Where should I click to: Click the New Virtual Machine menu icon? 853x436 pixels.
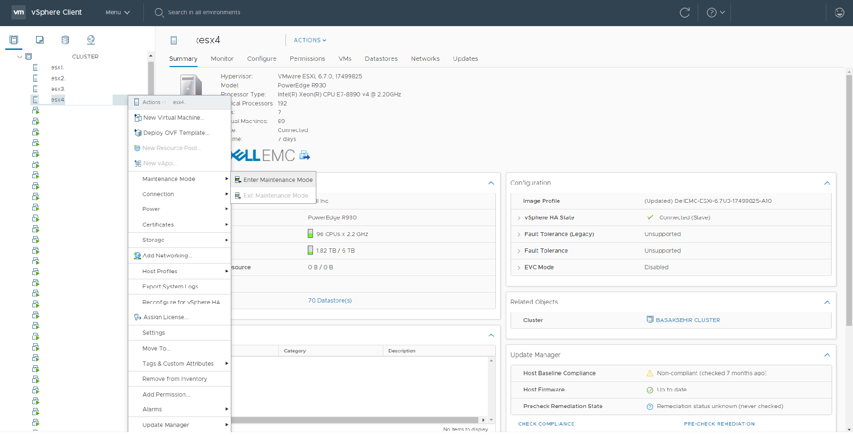(138, 118)
